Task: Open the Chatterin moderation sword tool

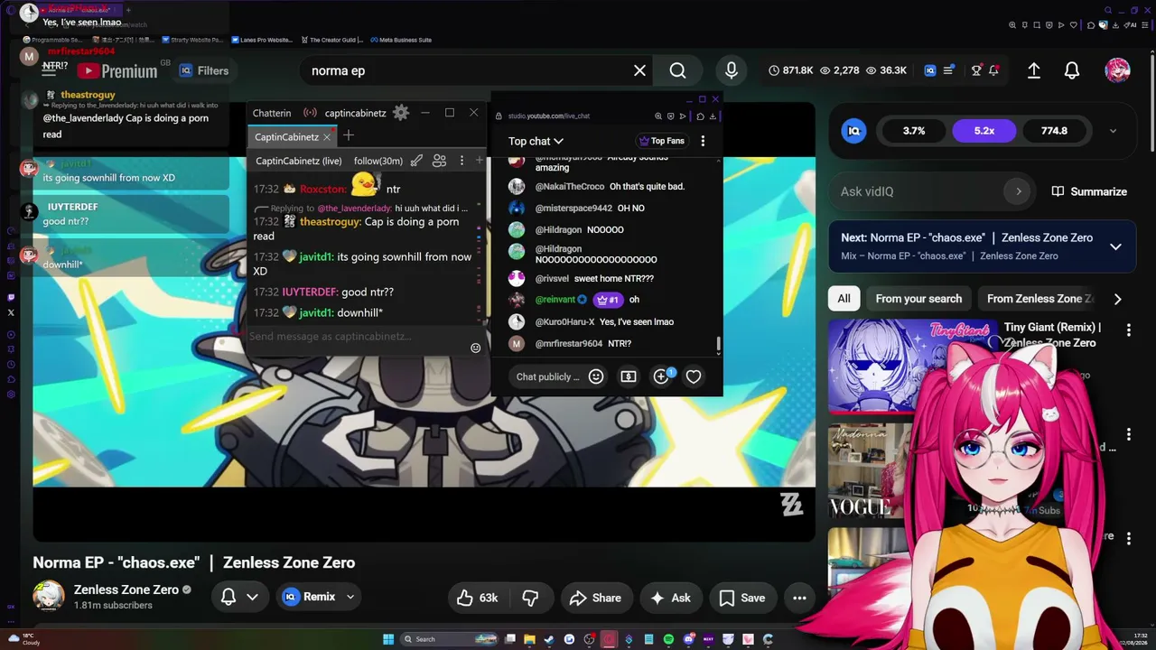Action: pyautogui.click(x=416, y=161)
